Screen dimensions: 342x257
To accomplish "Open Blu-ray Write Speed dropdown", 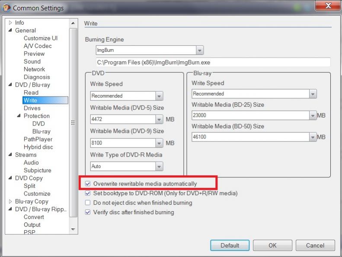I will tap(313, 94).
